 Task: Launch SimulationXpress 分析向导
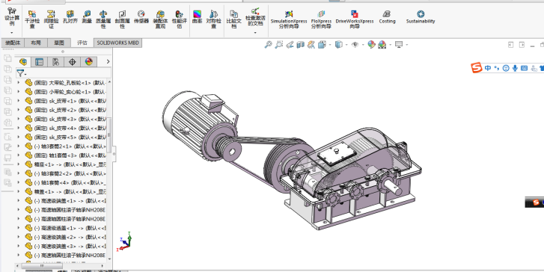click(x=289, y=19)
